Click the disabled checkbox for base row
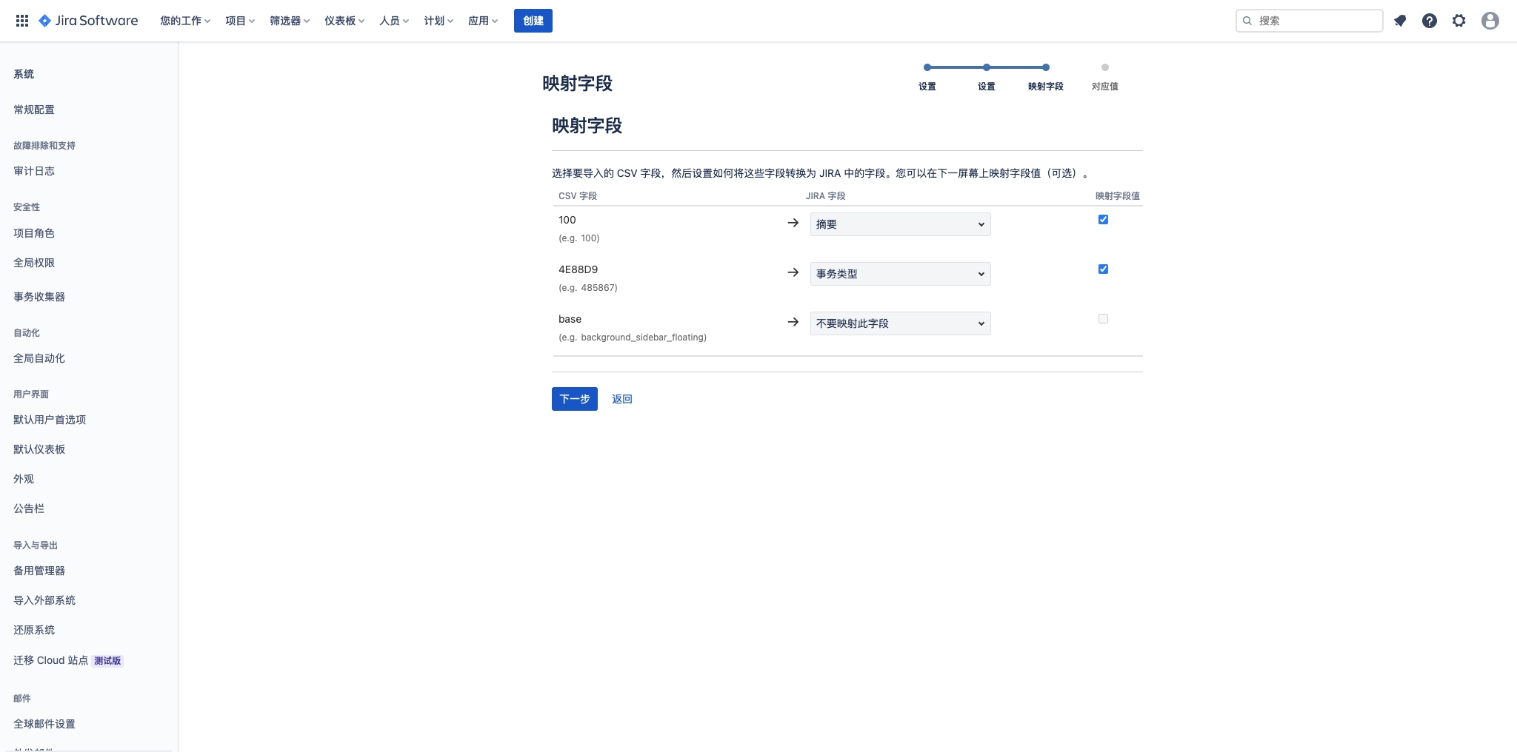This screenshot has height=752, width=1517. pyautogui.click(x=1103, y=318)
